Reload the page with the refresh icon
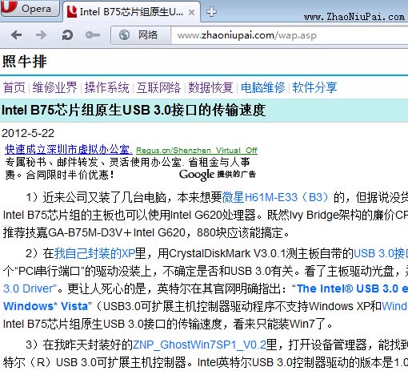 coord(67,35)
